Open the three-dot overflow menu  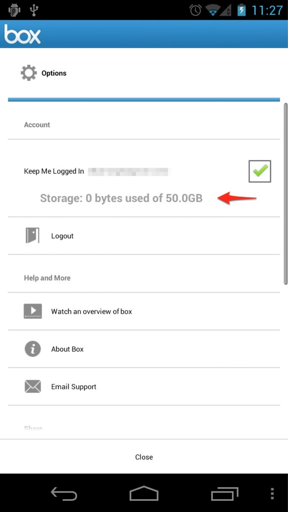coord(272,494)
